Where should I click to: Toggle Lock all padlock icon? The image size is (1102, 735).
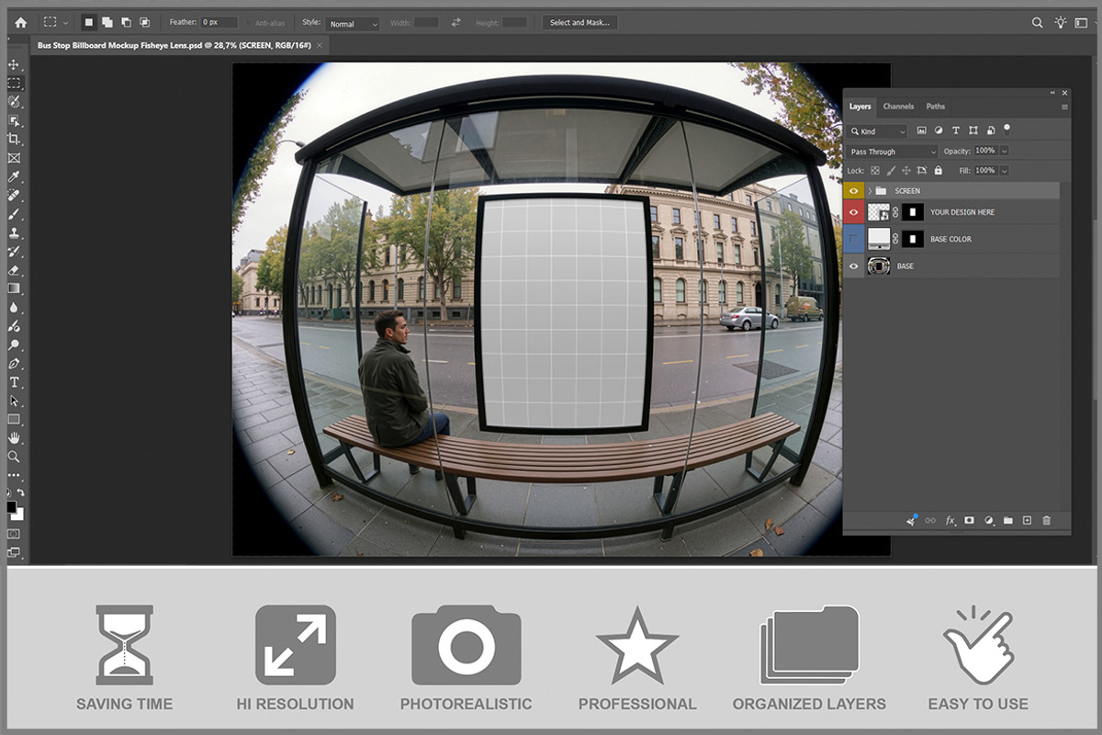point(938,171)
